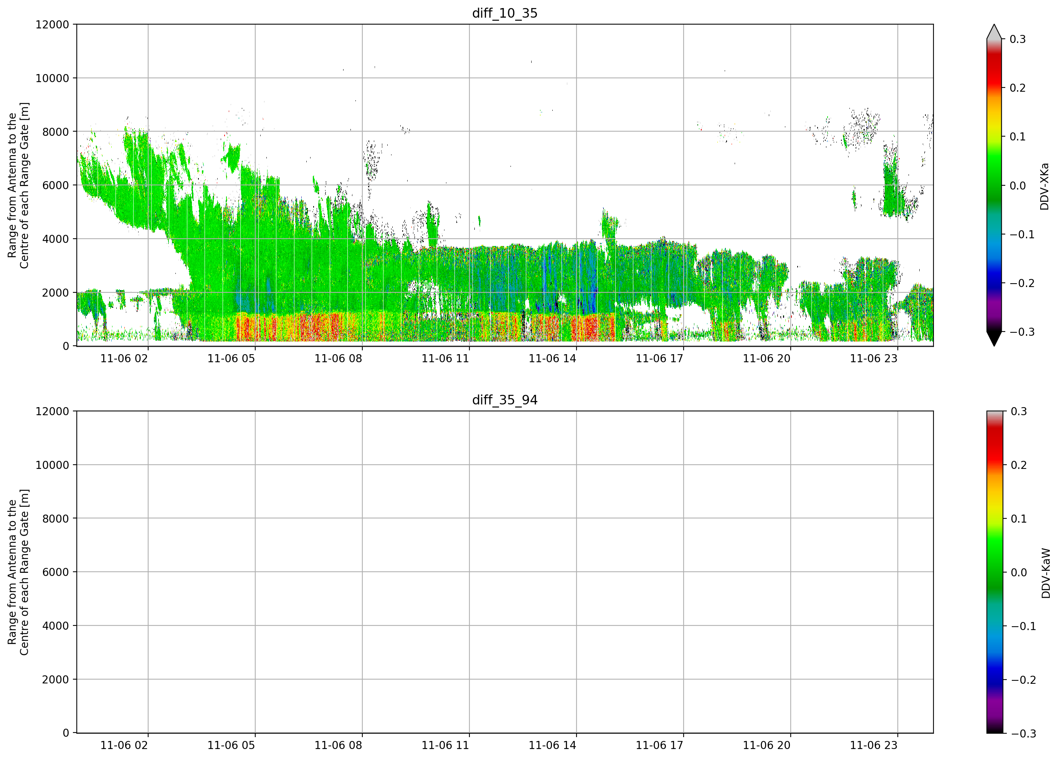Viewport: 1059px width, 759px height.
Task: Click the −0.1 tick on DDV-XKa colorbar
Action: (1022, 234)
